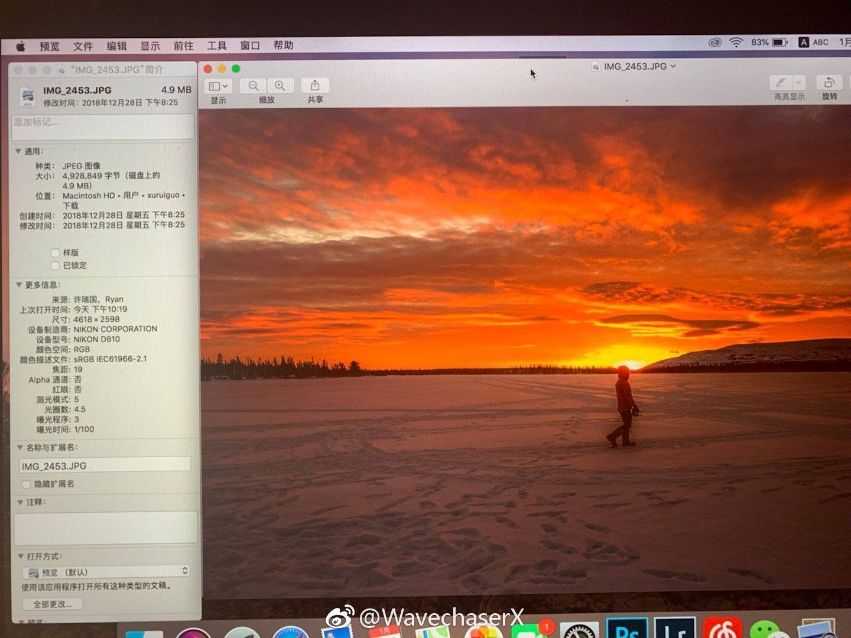Collapse the 更多信息 section triangle

(x=19, y=285)
